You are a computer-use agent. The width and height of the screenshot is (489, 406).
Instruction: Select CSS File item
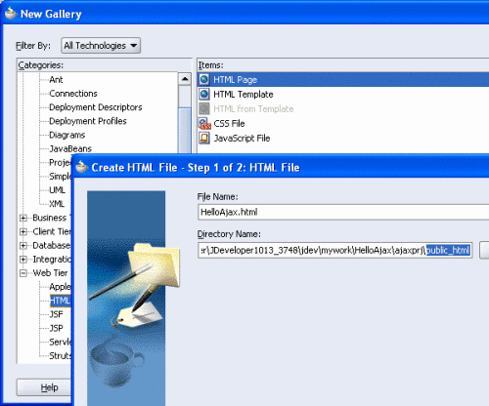coord(229,124)
